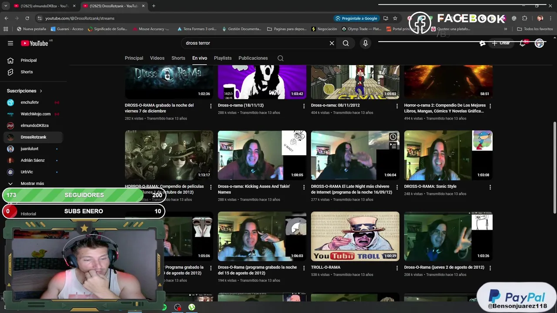The image size is (557, 313).
Task: Add Late Night video to queue
Action: [x=393, y=147]
